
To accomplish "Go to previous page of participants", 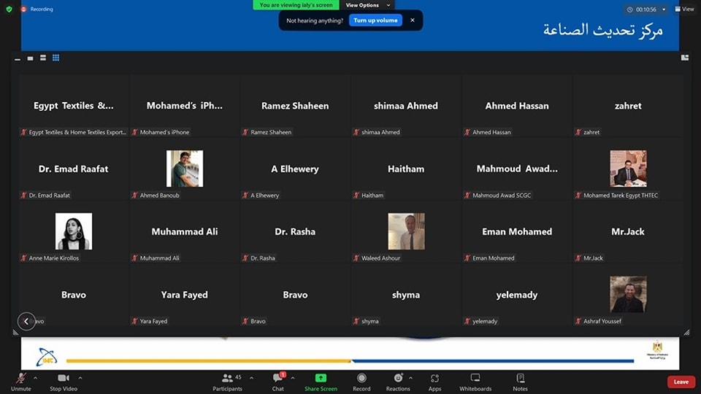I will (x=26, y=321).
